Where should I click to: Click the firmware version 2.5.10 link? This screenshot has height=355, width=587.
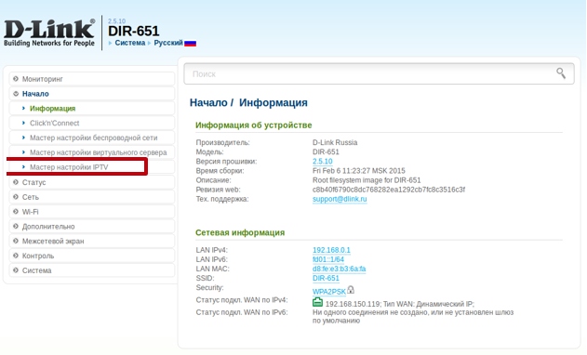(x=322, y=161)
